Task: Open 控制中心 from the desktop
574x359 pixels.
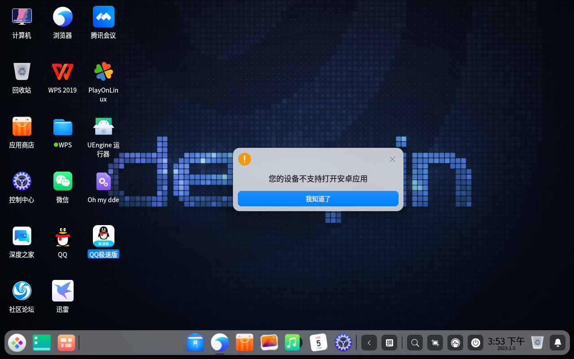Action: click(x=22, y=181)
